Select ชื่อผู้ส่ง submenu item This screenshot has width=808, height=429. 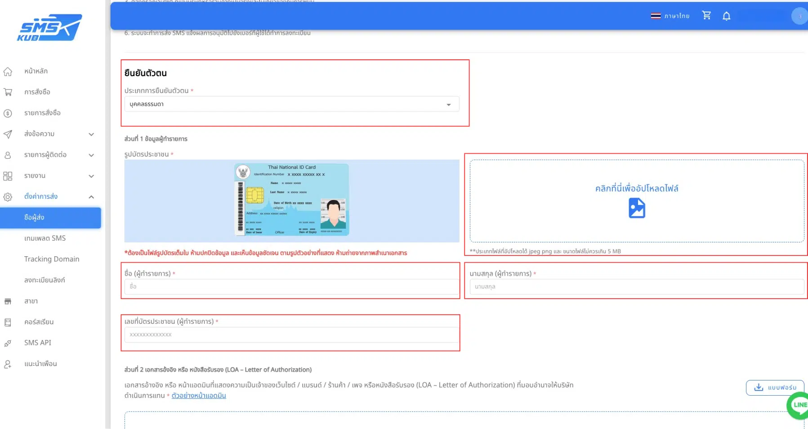point(50,218)
